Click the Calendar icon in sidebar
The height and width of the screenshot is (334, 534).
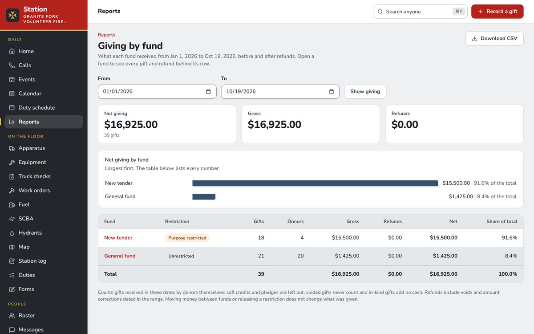pyautogui.click(x=12, y=94)
